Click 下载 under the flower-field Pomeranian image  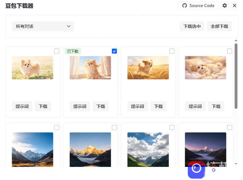(x=43, y=106)
